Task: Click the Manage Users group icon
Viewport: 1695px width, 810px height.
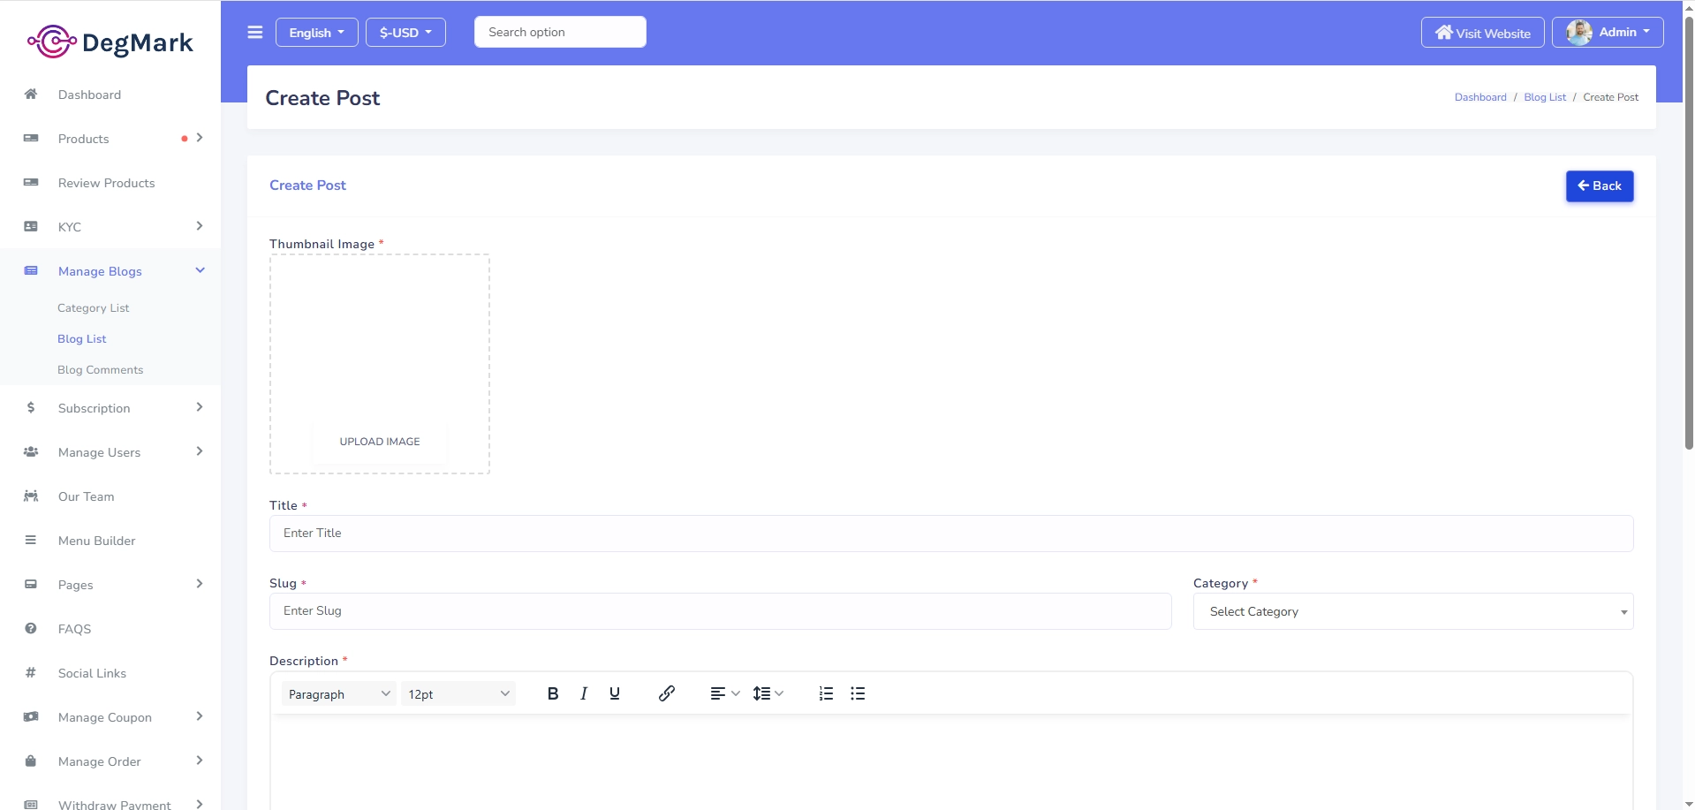Action: coord(31,451)
